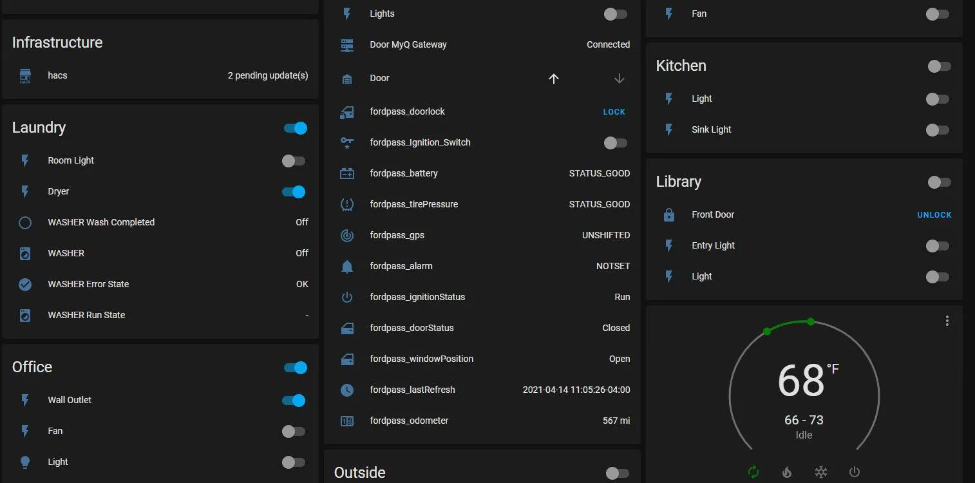This screenshot has width=975, height=483.
Task: Click WASHER Error State check icon
Action: click(x=25, y=284)
